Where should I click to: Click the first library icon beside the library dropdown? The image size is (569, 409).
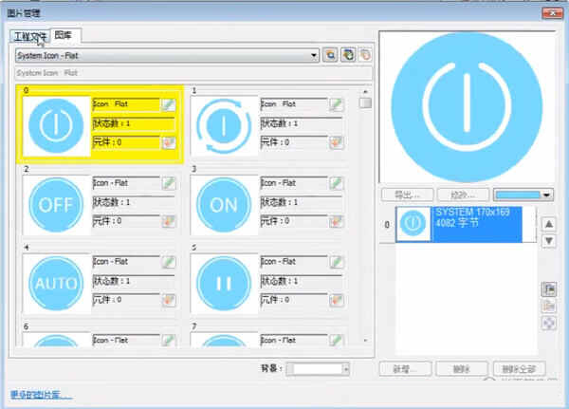(330, 56)
